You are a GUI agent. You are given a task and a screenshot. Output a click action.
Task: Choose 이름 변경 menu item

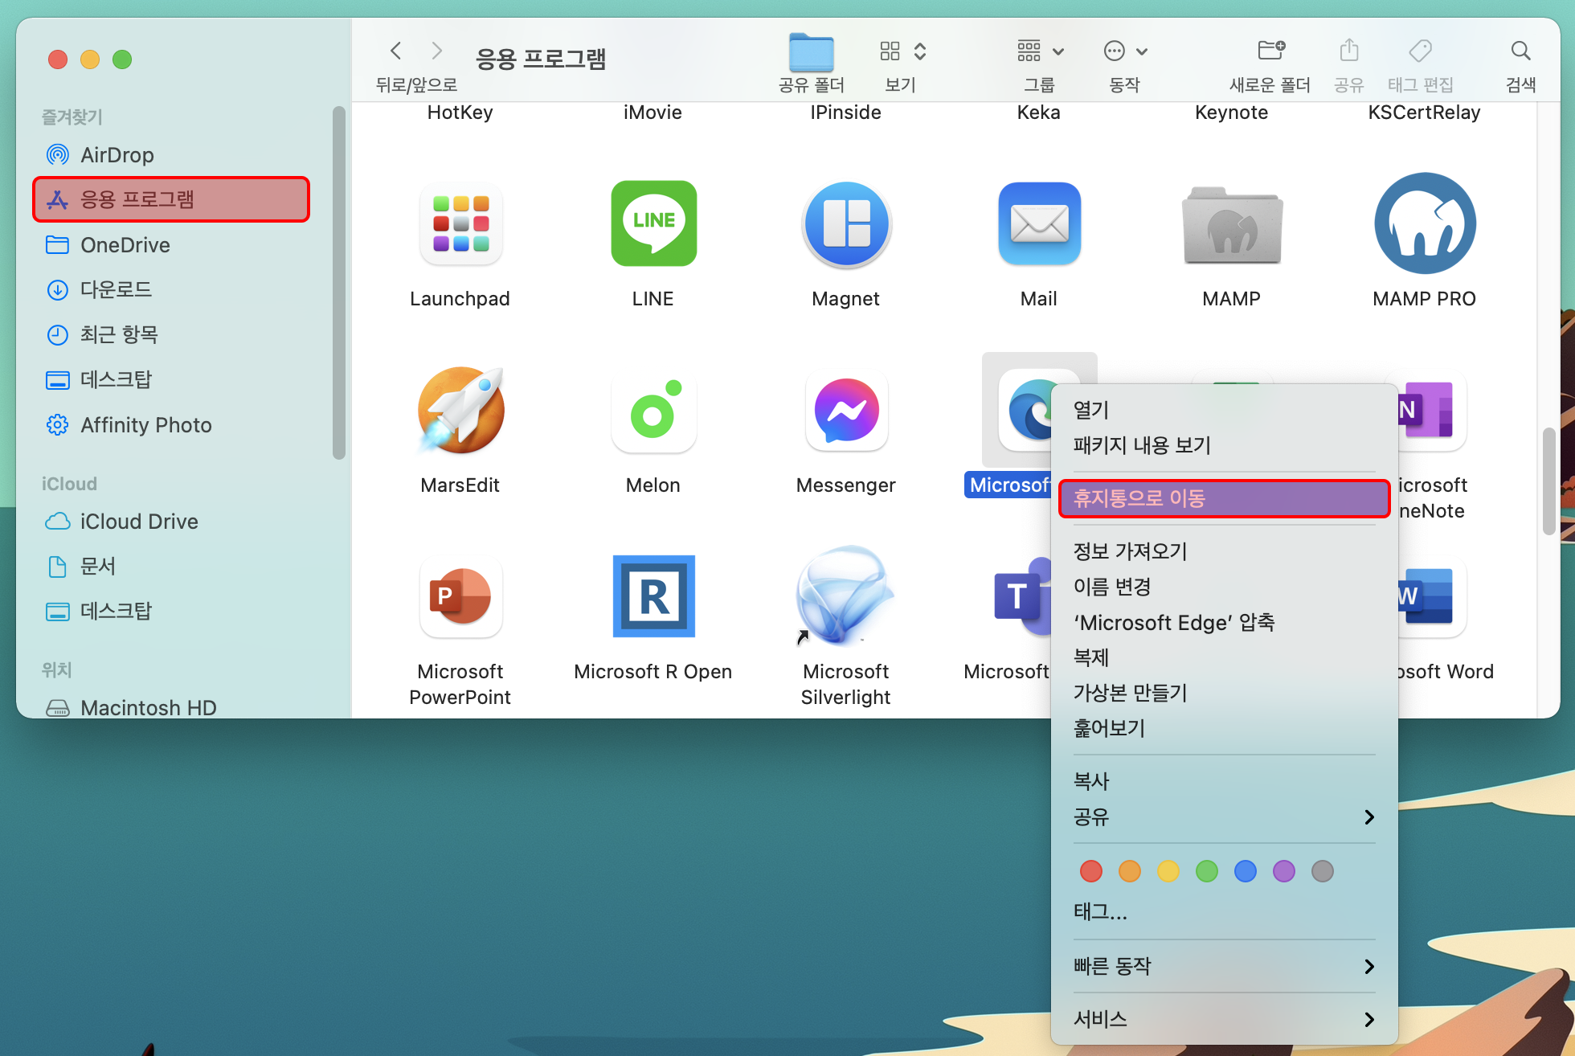(x=1224, y=587)
